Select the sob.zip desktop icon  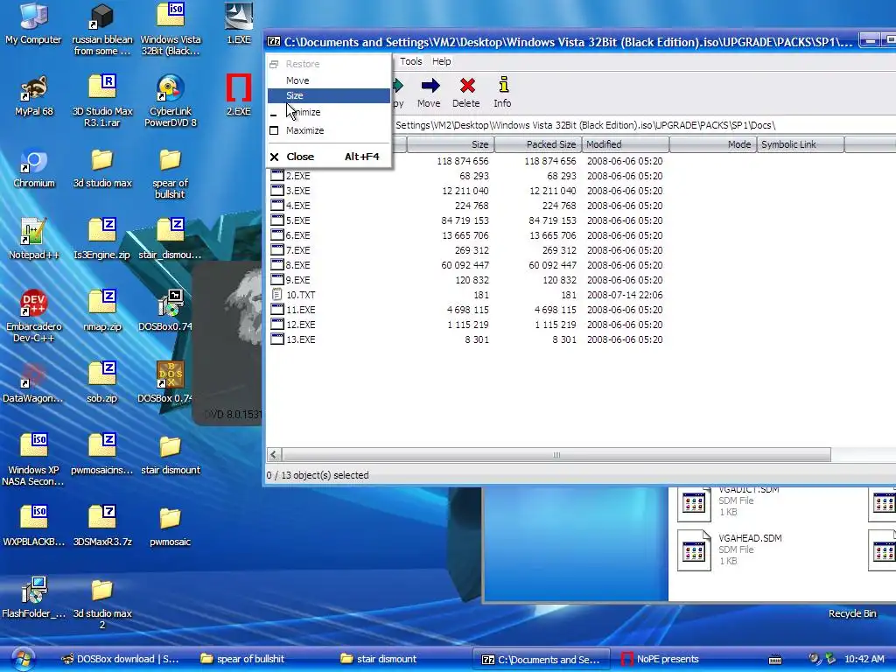pos(102,374)
